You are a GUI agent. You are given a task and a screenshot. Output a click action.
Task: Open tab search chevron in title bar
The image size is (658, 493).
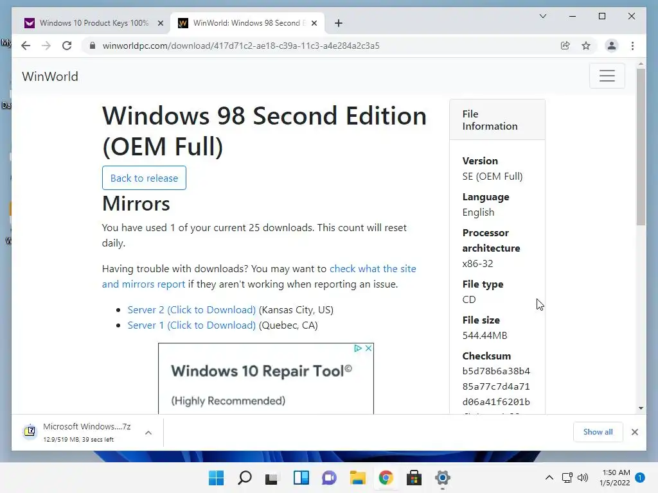click(x=542, y=16)
